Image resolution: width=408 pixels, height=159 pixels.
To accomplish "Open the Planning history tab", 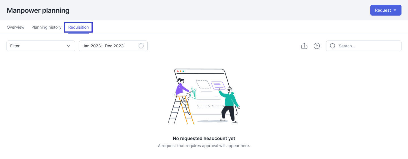I will tap(46, 27).
